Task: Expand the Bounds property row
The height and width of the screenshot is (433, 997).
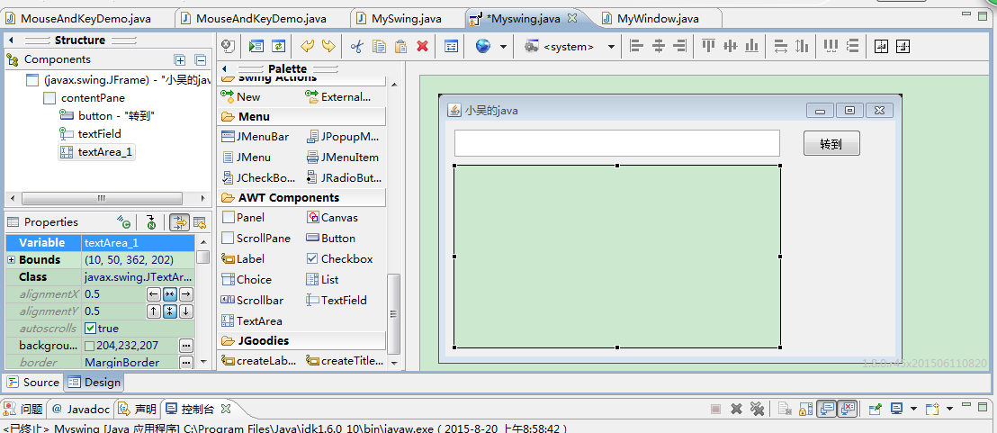Action: (x=12, y=260)
